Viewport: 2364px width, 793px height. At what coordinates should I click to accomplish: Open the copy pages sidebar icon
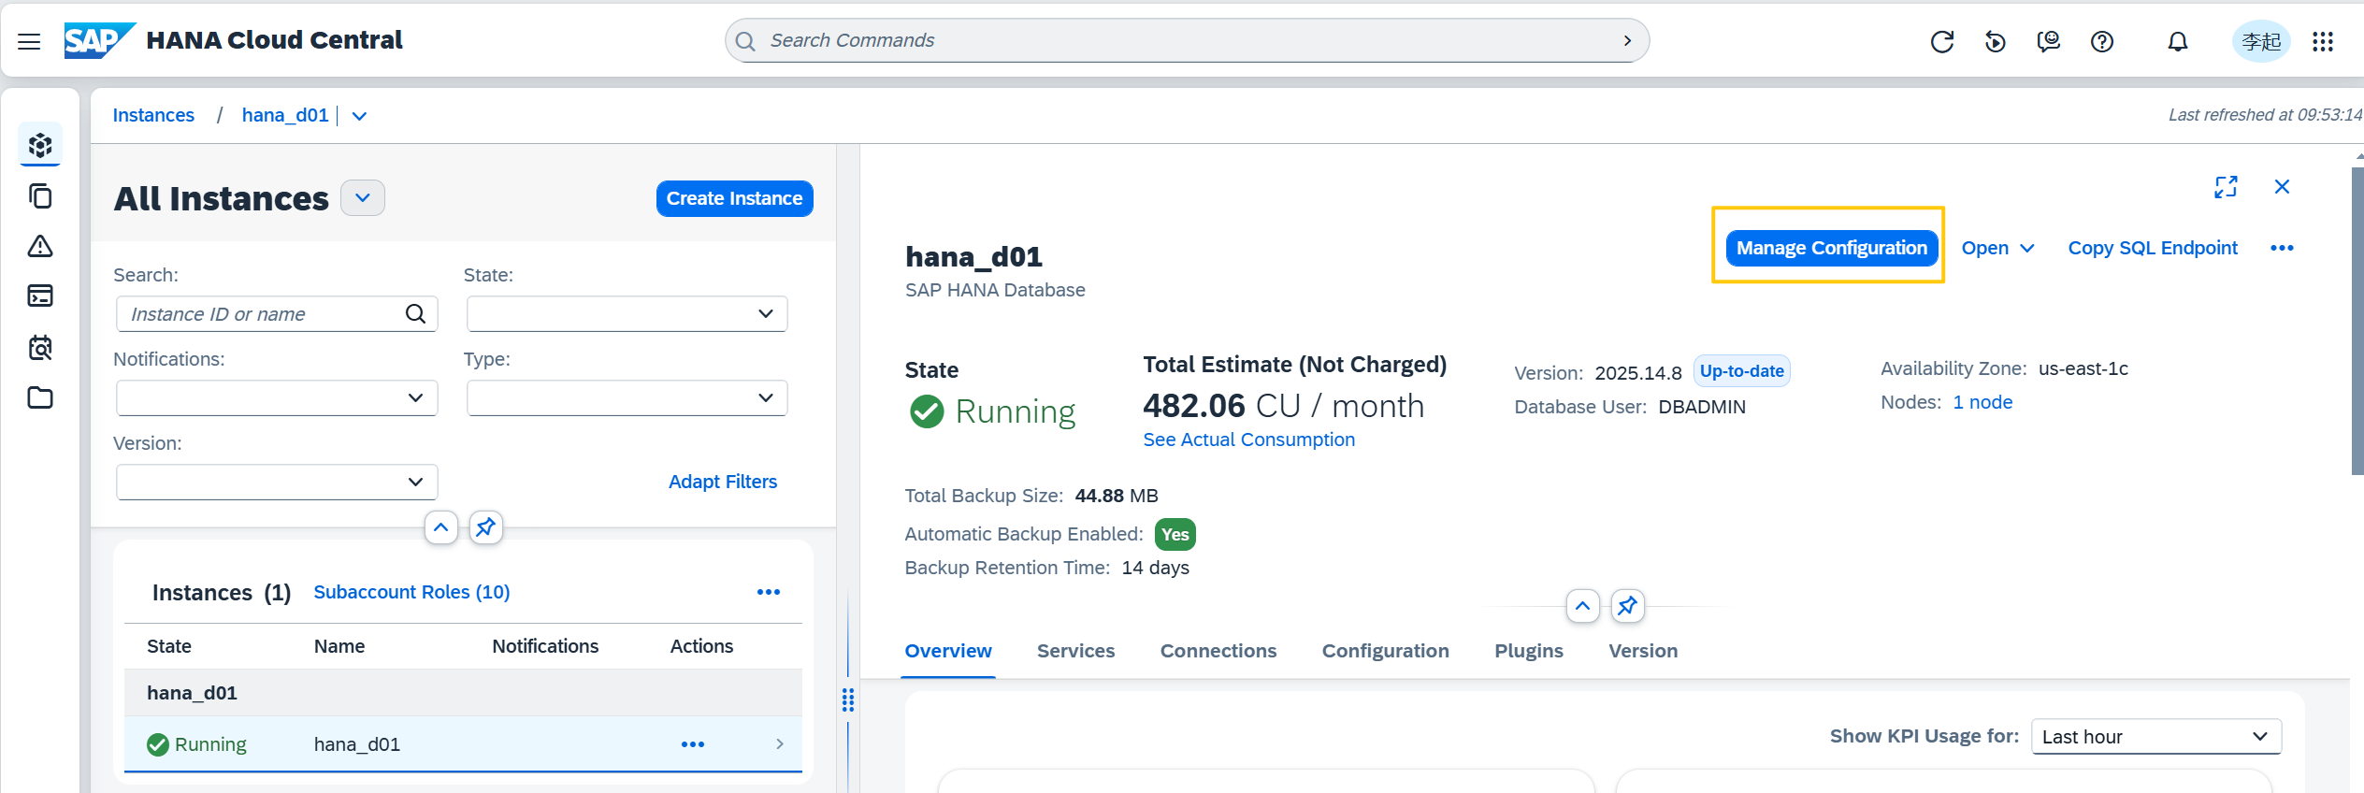tap(40, 196)
